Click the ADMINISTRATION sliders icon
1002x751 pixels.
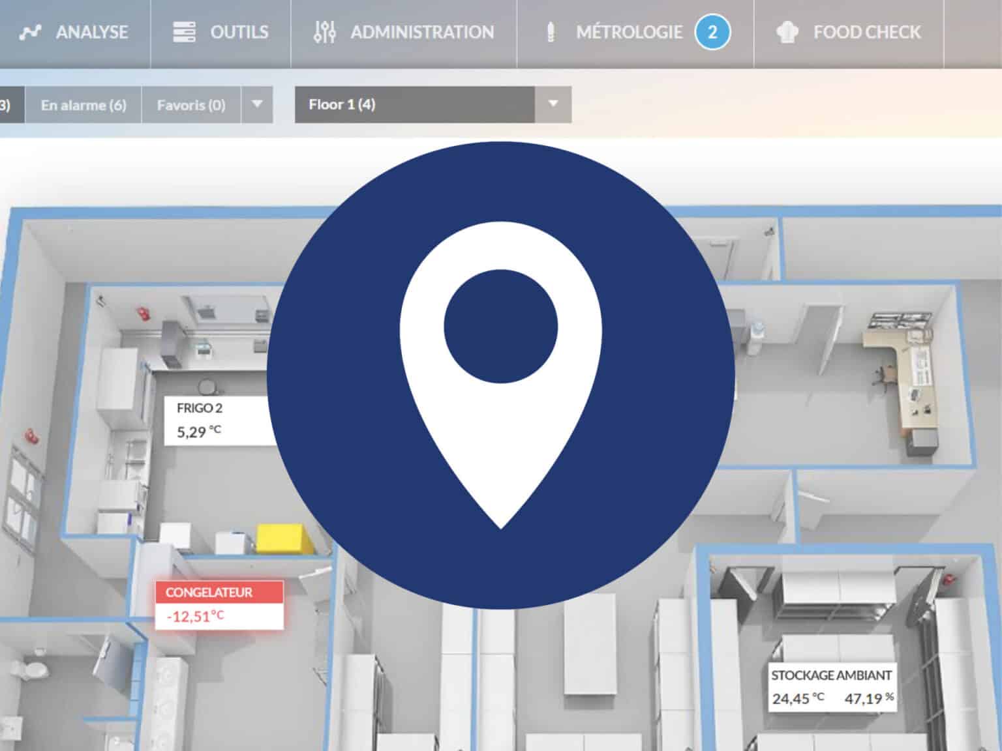(x=325, y=31)
